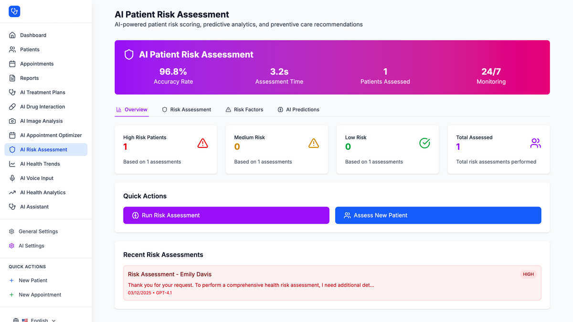573x322 pixels.
Task: Click the red High Risk warning triangle icon
Action: [202, 143]
